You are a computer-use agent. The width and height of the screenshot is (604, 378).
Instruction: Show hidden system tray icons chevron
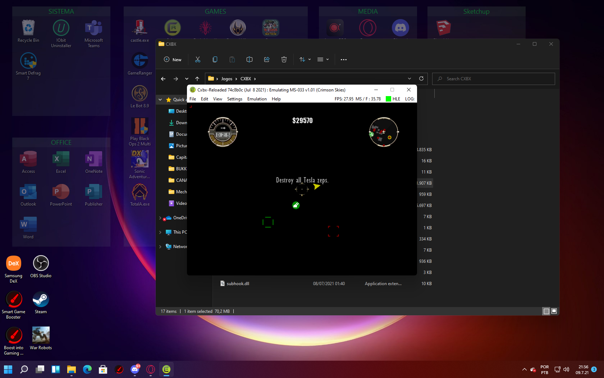[524, 369]
